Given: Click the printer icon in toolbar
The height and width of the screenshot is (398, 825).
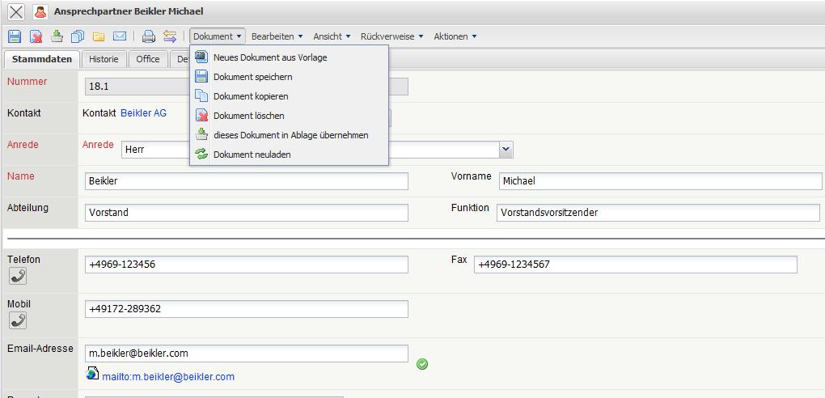Looking at the screenshot, I should tap(148, 36).
